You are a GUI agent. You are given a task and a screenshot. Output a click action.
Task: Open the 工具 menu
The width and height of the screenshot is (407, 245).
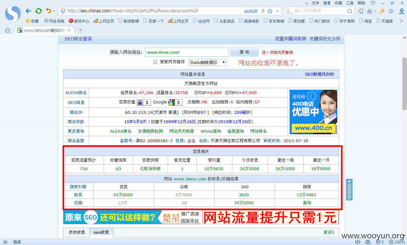(350, 3)
